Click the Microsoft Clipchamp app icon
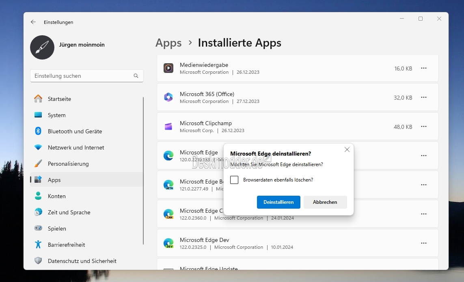This screenshot has width=464, height=282. 168,126
